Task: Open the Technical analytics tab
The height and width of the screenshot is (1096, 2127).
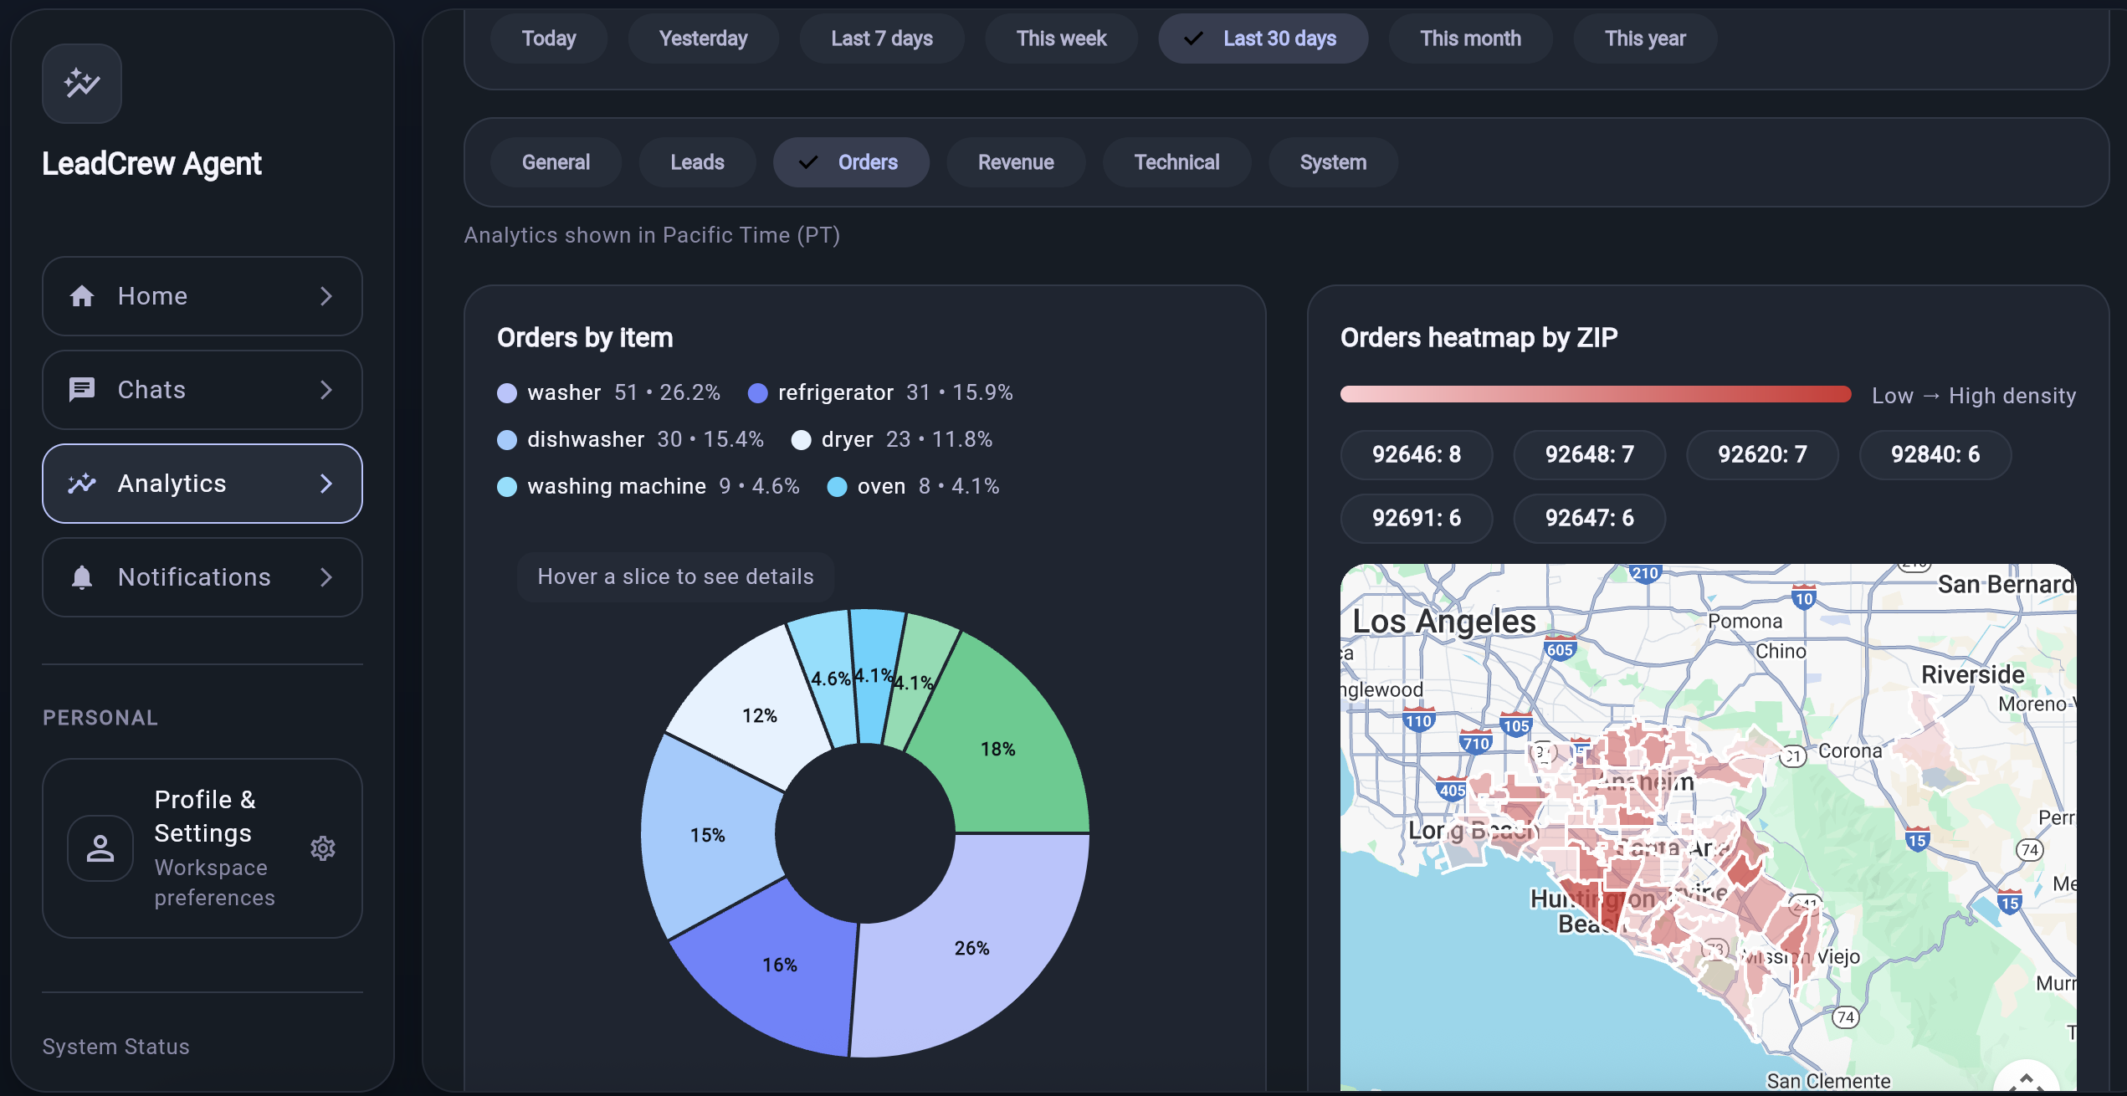Action: [1176, 161]
